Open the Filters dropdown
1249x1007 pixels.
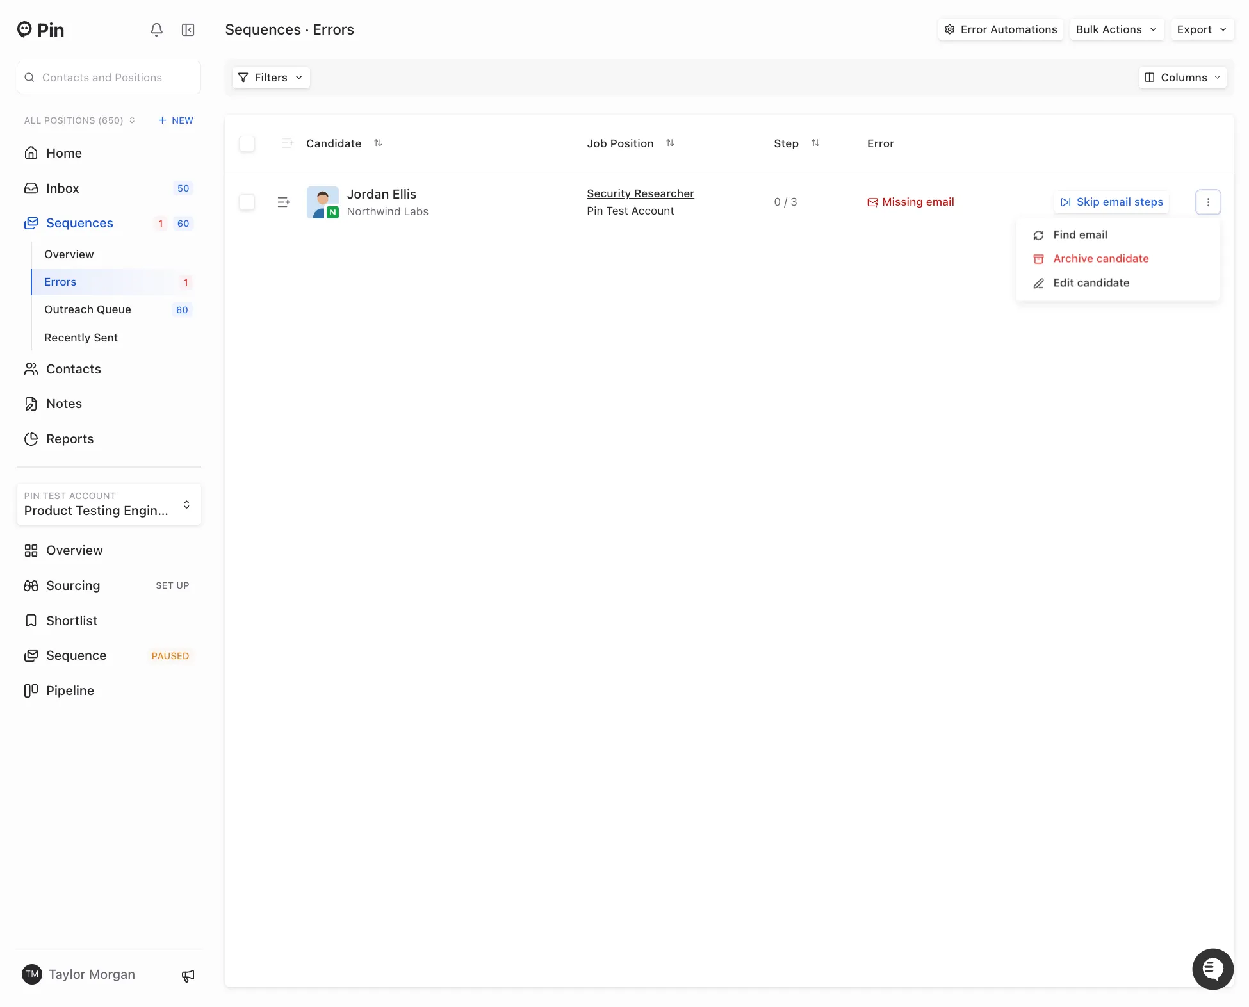click(271, 78)
